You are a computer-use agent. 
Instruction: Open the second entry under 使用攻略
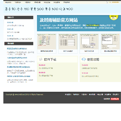pyautogui.click(x=90, y=76)
